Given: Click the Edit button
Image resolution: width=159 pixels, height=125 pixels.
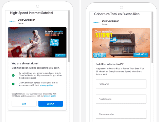Looking at the screenshot, I should [24, 104].
